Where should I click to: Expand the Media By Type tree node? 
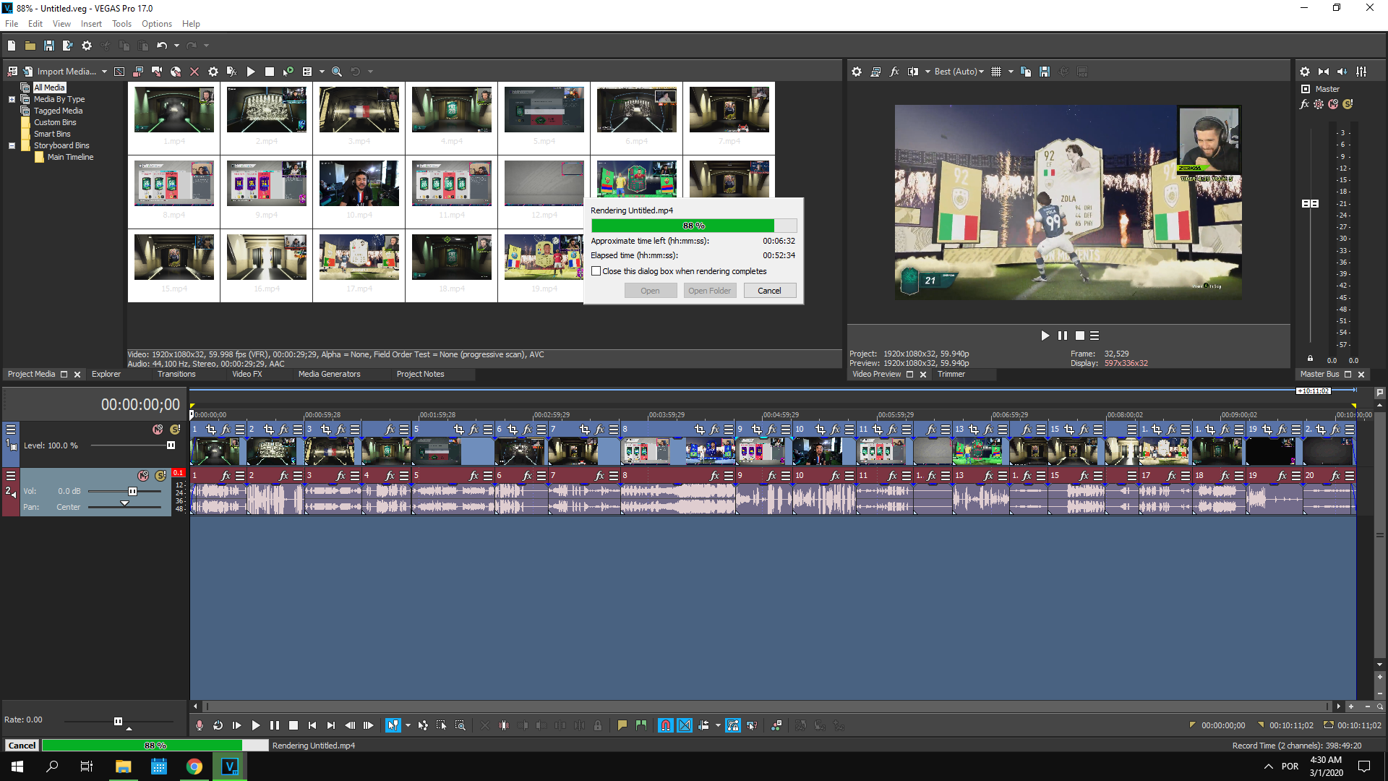click(12, 100)
